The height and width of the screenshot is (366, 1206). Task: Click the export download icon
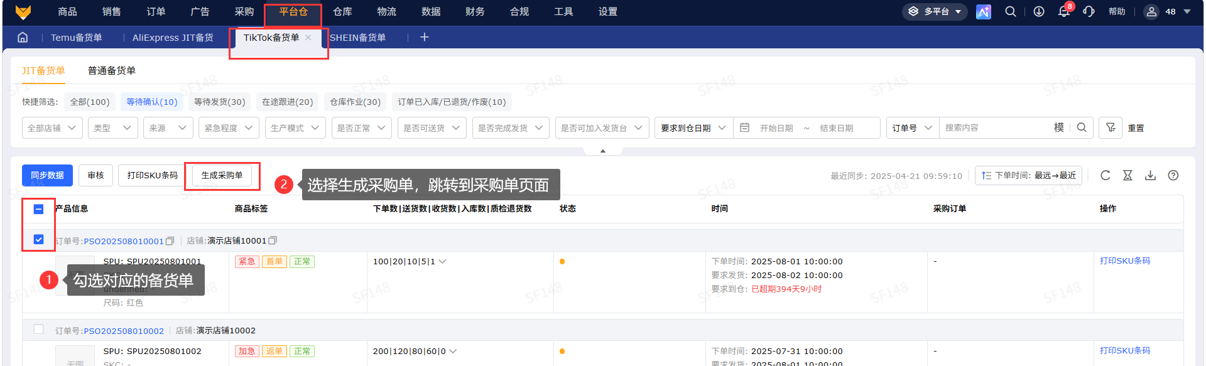(1151, 175)
